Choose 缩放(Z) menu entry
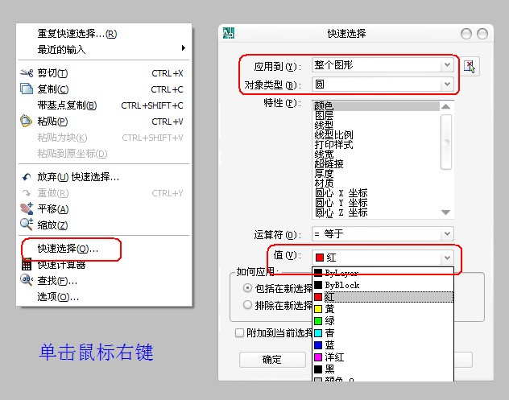 [x=104, y=225]
